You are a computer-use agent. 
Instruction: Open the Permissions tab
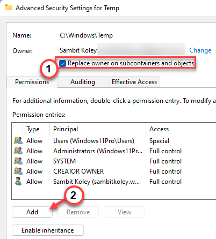(32, 82)
